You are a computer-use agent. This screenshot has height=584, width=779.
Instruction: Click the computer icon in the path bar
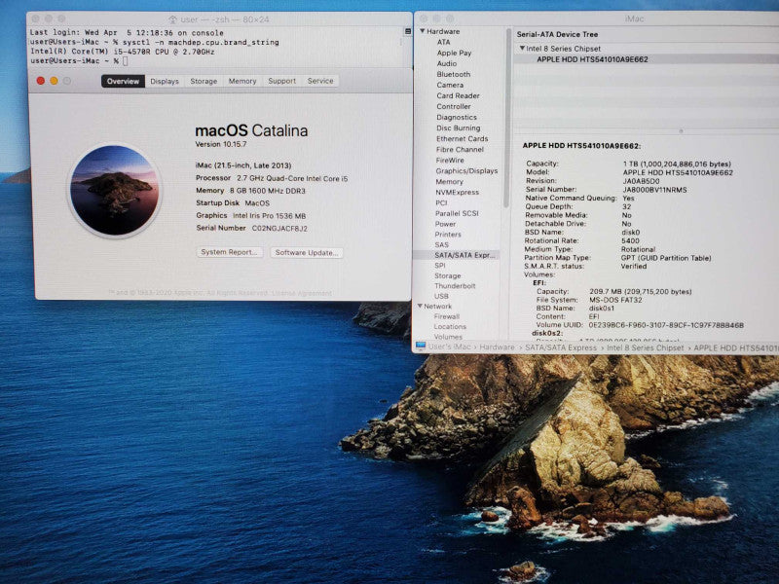pyautogui.click(x=421, y=347)
